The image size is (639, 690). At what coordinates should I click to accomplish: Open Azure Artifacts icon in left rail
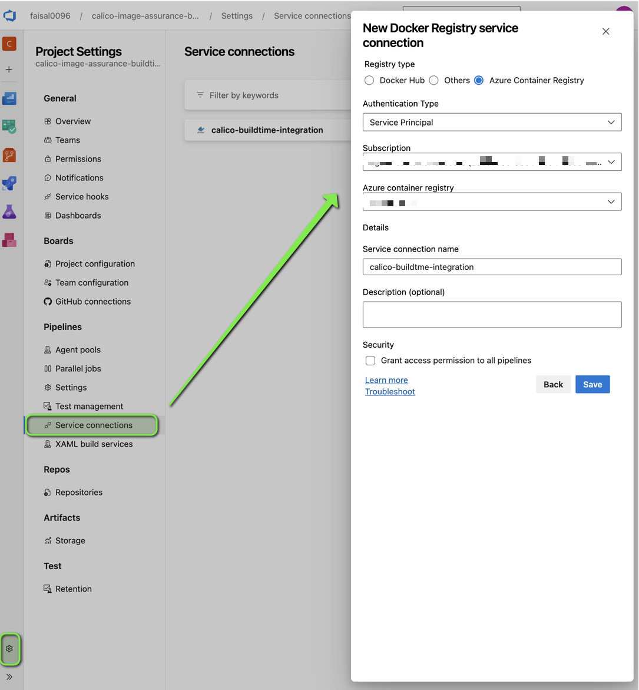[x=9, y=240]
